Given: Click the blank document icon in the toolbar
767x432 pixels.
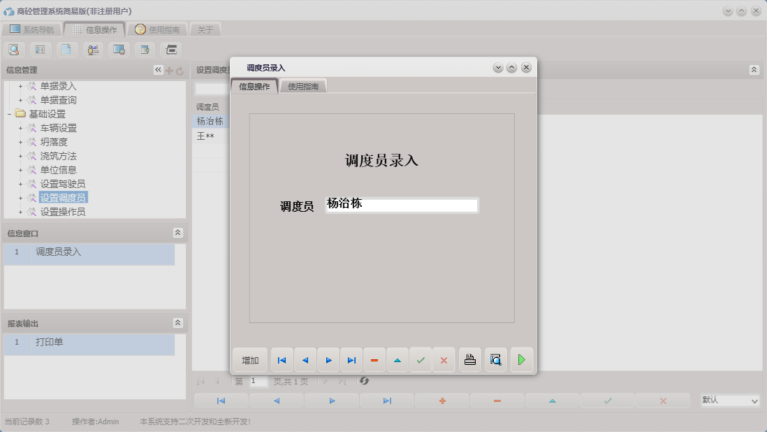Looking at the screenshot, I should 66,49.
